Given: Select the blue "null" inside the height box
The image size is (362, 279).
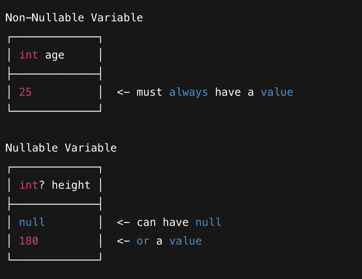Looking at the screenshot, I should click(32, 222).
